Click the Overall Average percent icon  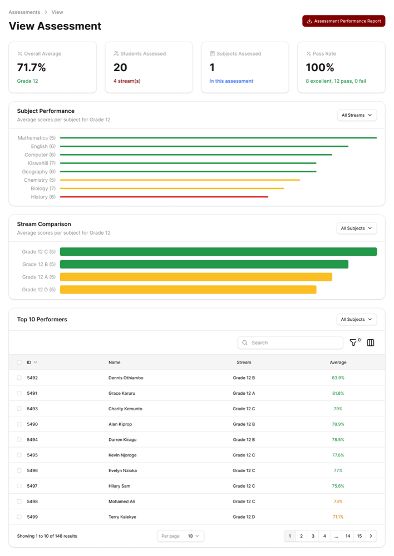[x=20, y=53]
